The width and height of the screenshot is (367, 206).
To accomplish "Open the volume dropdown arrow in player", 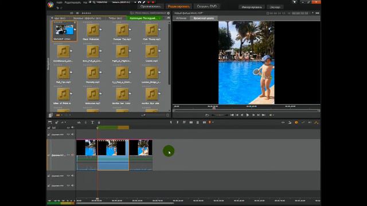I will pos(274,115).
